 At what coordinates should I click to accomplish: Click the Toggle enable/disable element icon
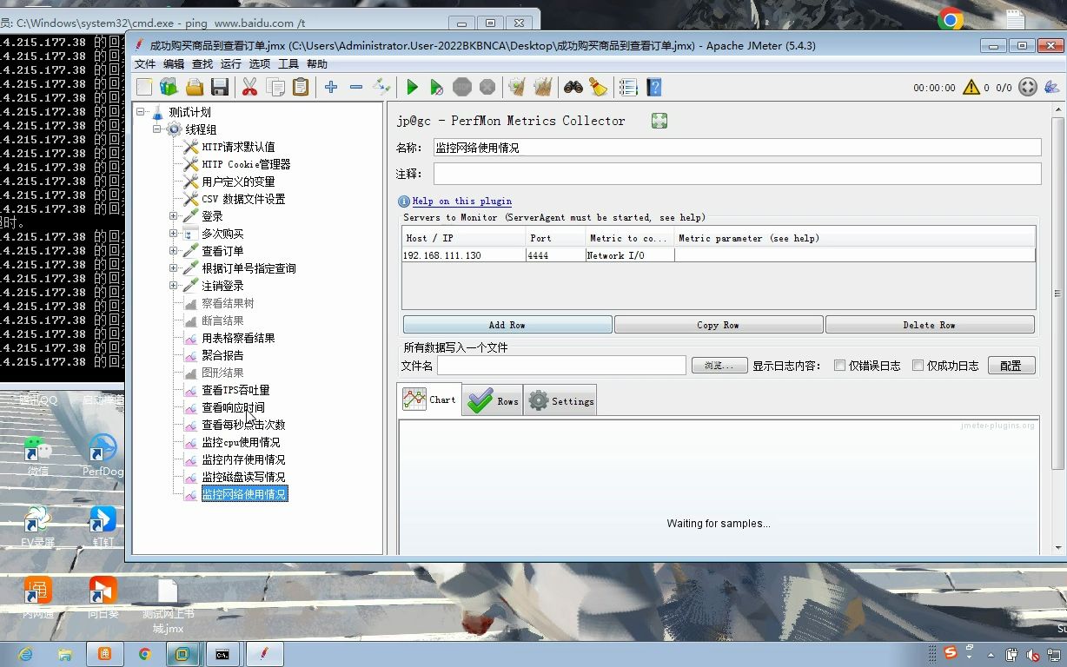[381, 87]
